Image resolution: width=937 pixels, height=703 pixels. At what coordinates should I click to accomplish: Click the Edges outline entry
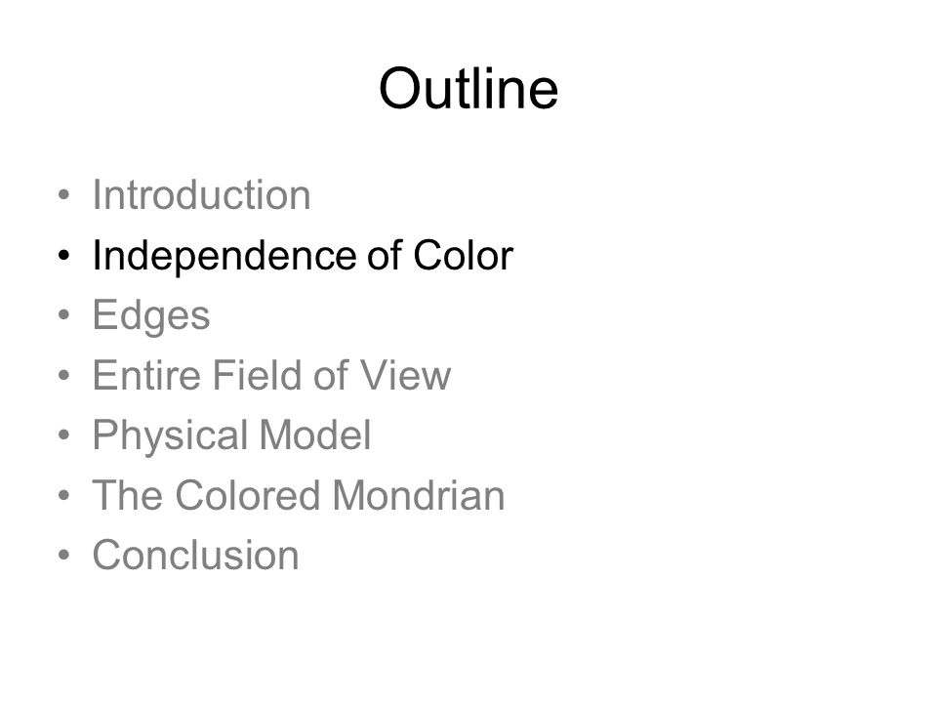click(151, 315)
